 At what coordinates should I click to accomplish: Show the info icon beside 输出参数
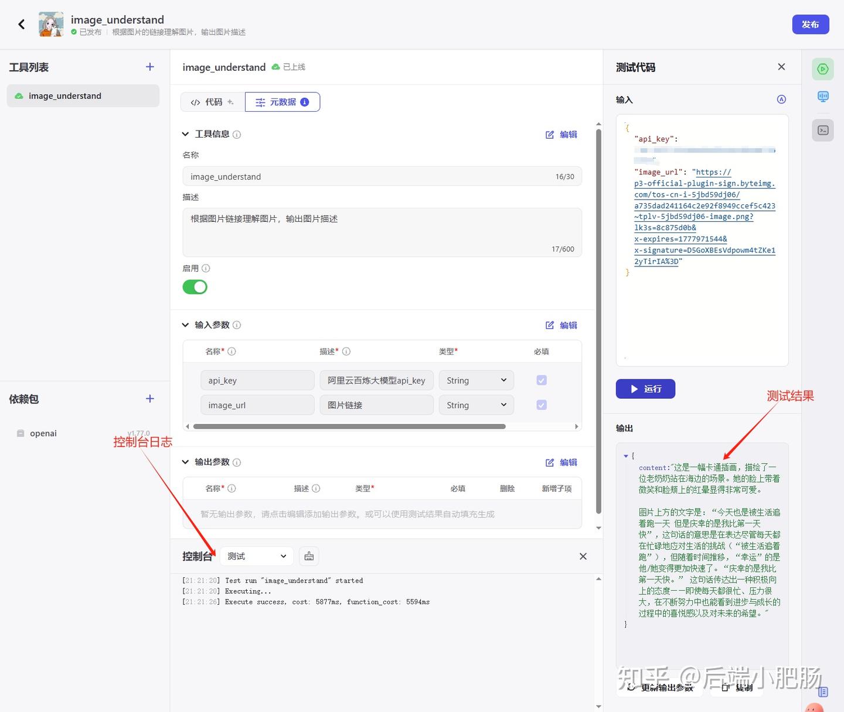(x=237, y=462)
